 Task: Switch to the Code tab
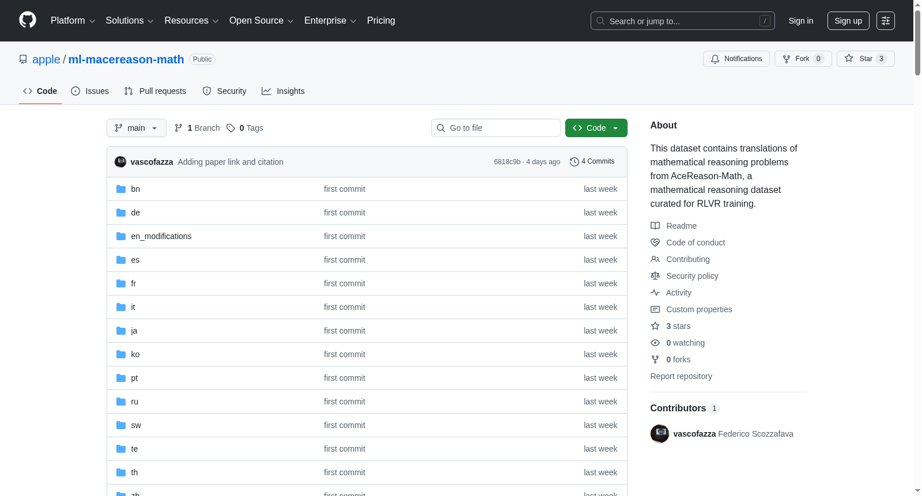40,91
